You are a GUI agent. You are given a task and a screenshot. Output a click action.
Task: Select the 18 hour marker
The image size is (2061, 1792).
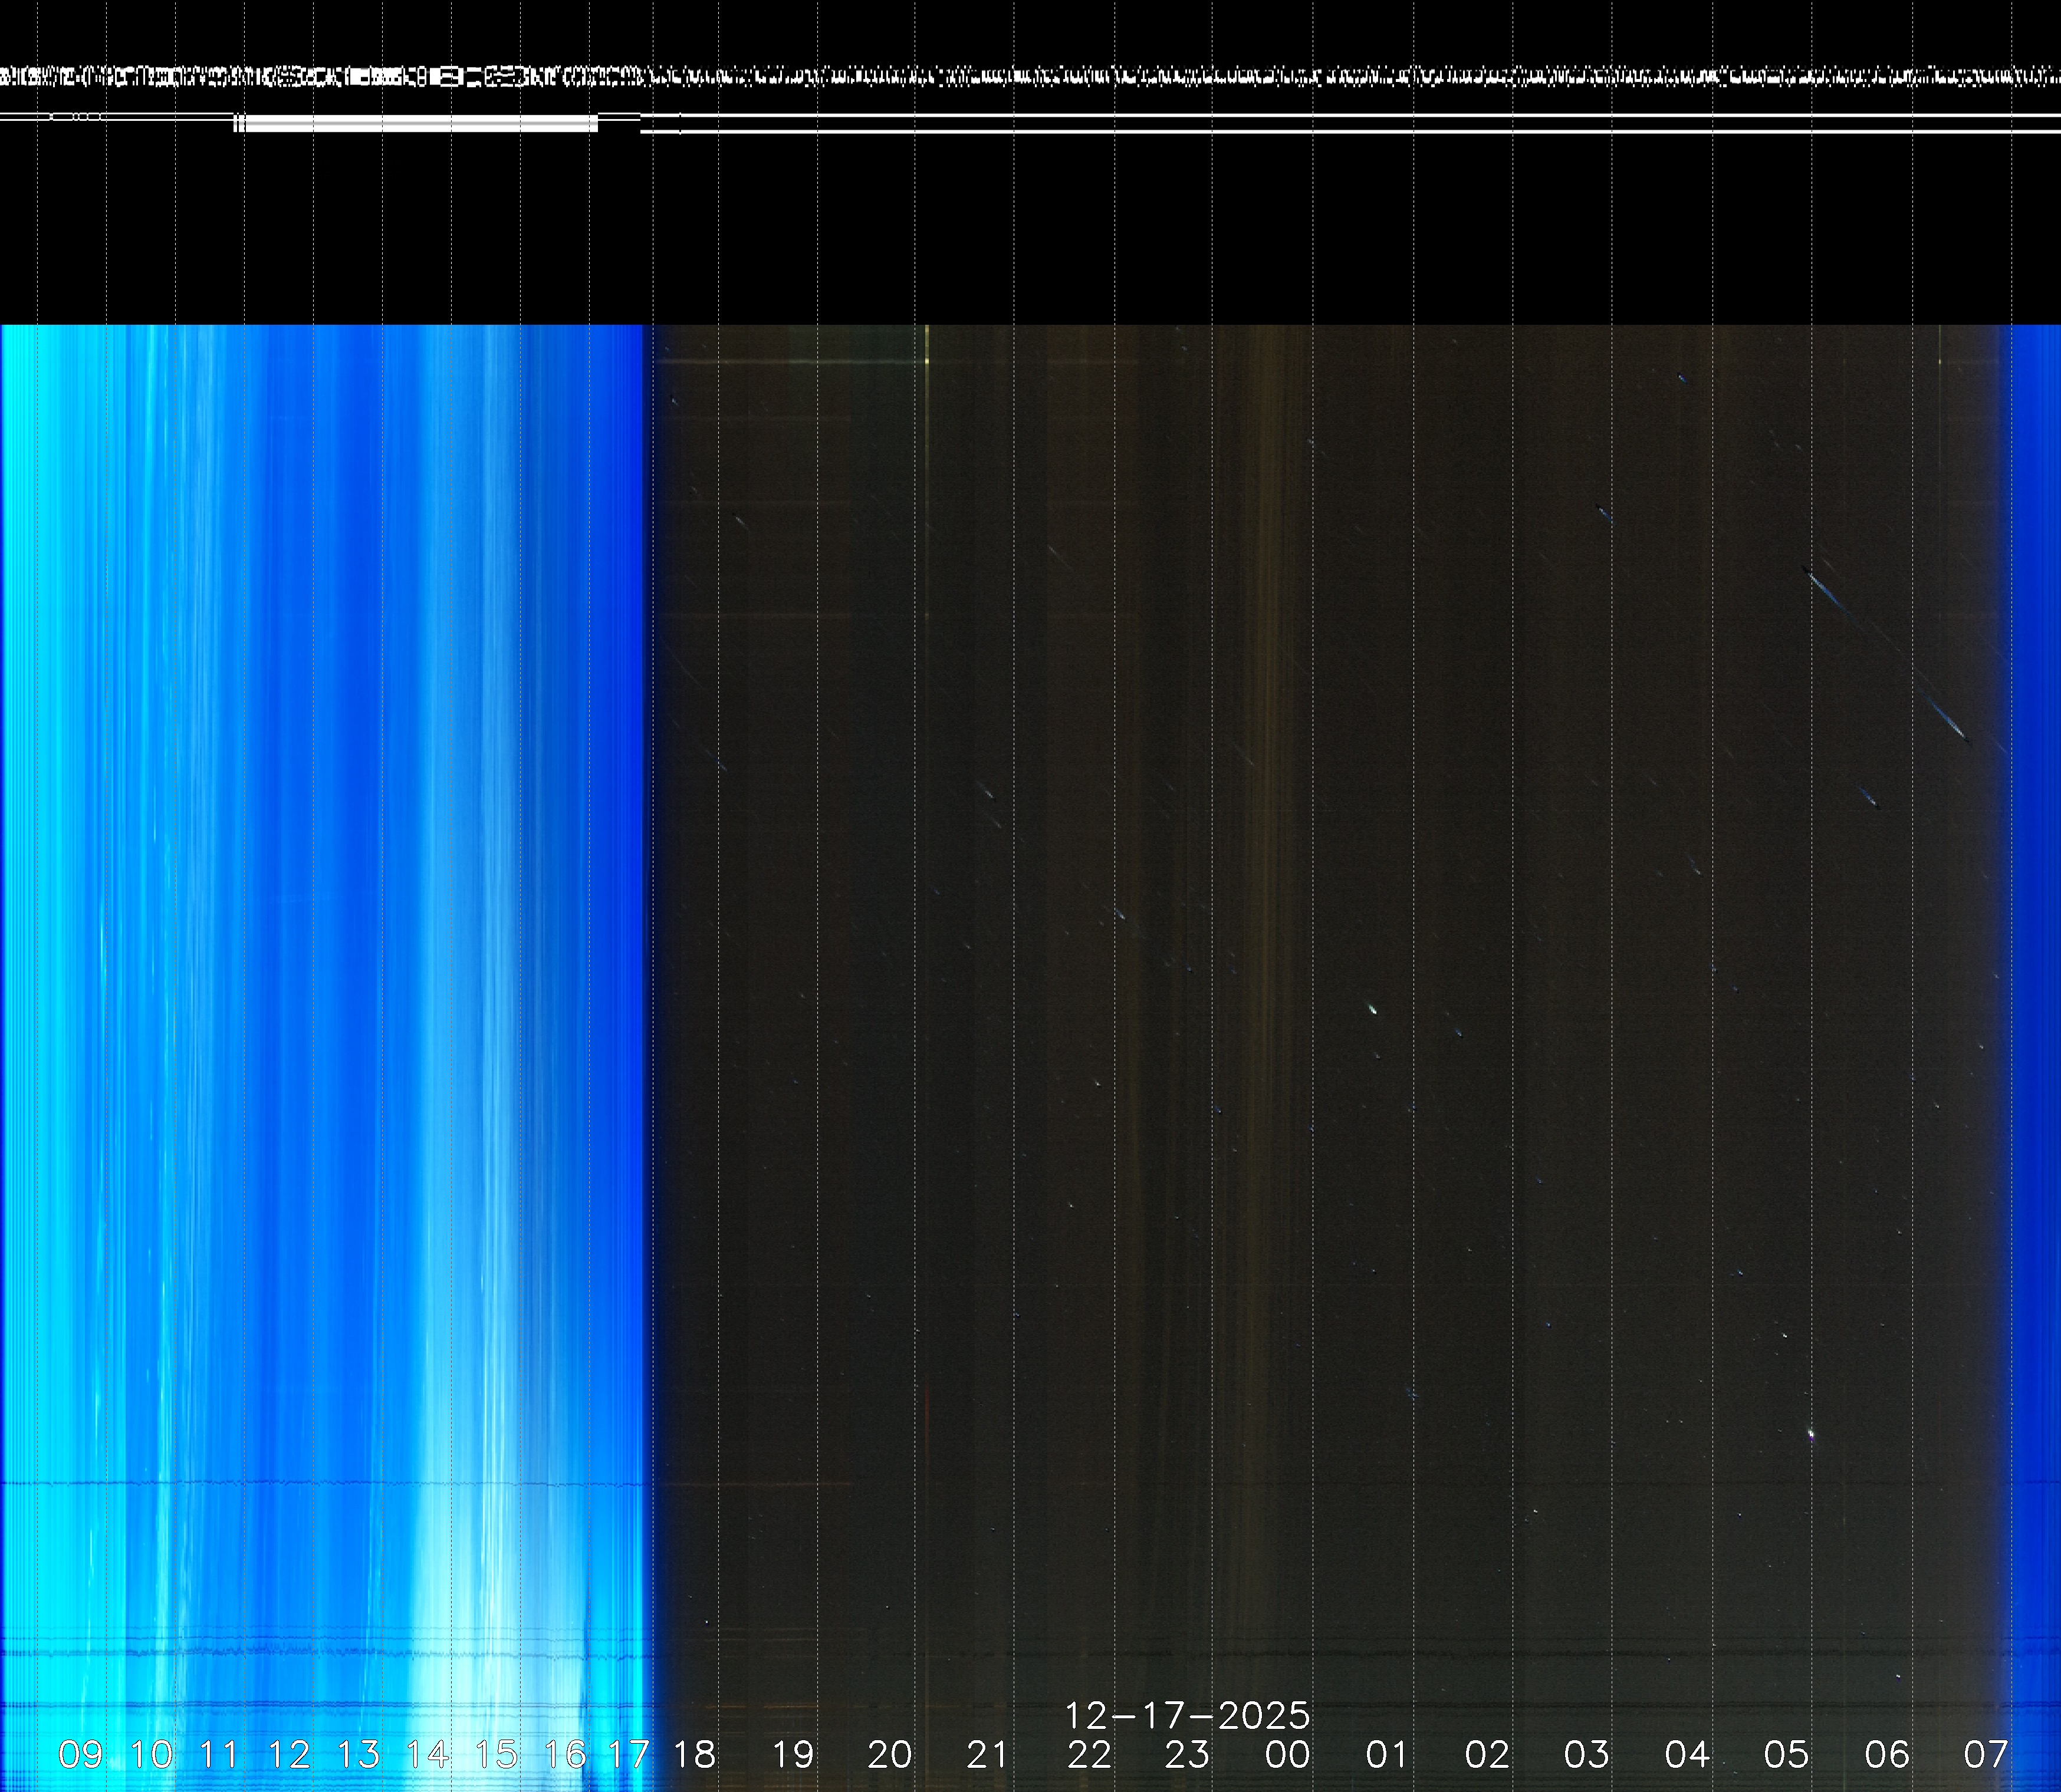click(694, 1754)
